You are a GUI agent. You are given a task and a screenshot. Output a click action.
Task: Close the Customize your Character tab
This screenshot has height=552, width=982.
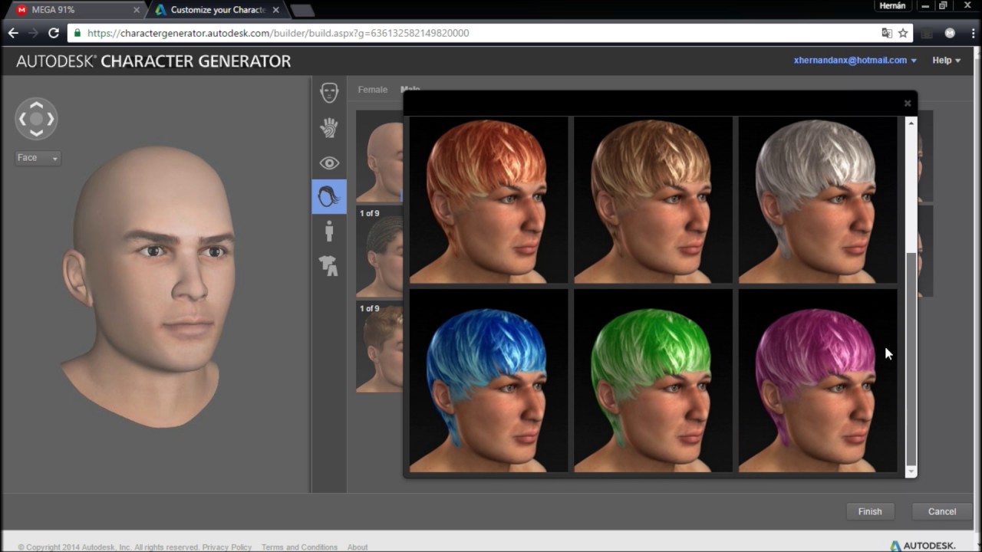(275, 10)
